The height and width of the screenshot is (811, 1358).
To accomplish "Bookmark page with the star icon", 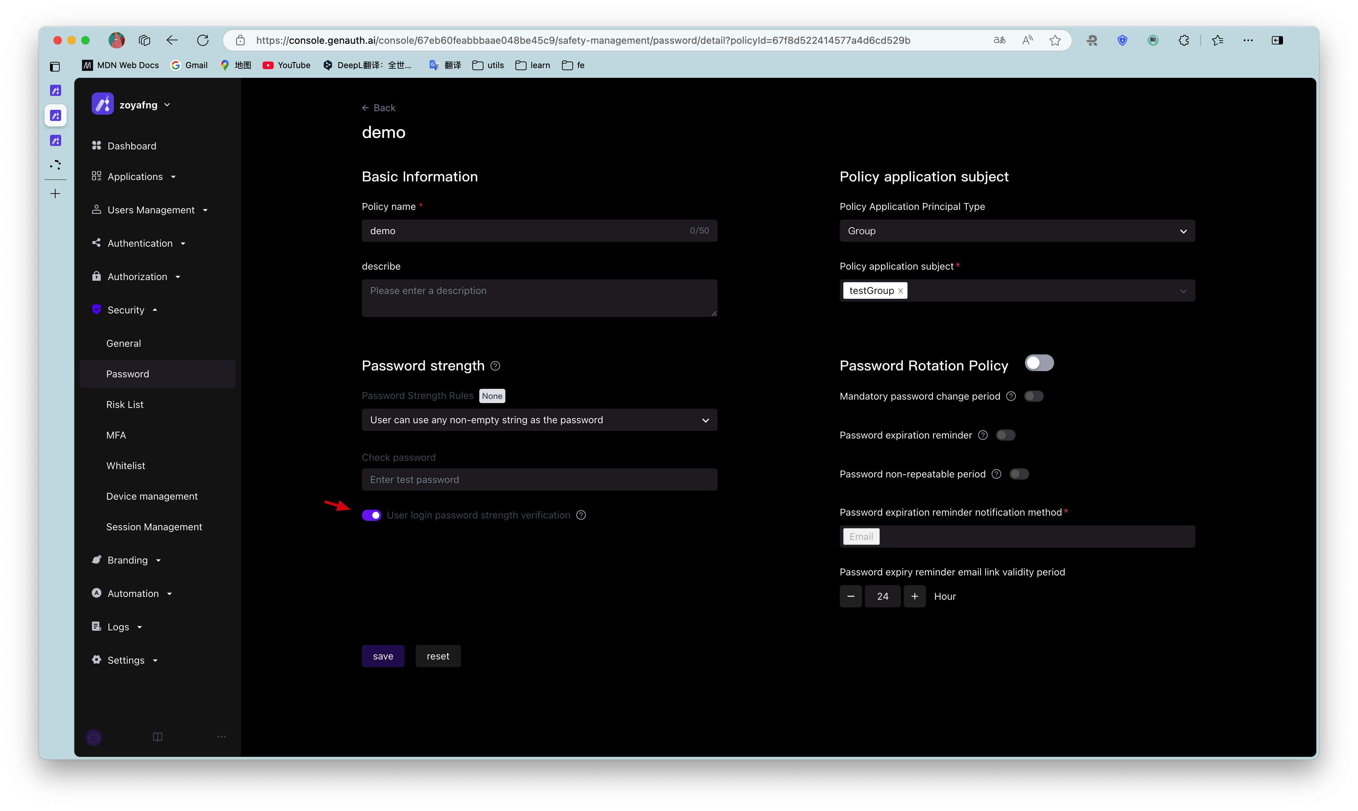I will [1055, 40].
